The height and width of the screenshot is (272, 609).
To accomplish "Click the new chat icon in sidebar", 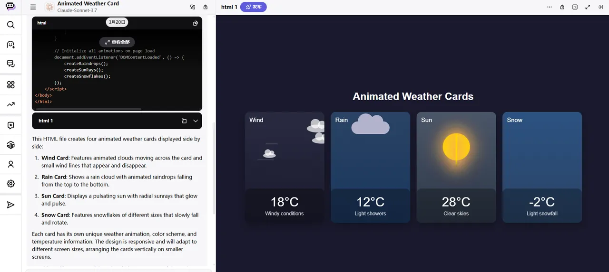I will (10, 44).
